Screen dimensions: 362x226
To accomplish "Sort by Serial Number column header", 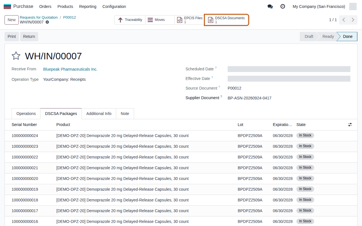I will (24, 125).
